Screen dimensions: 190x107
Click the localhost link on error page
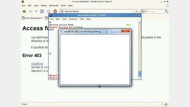(37, 63)
